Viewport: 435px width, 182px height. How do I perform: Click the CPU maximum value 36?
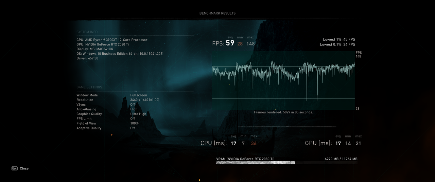coord(254,143)
